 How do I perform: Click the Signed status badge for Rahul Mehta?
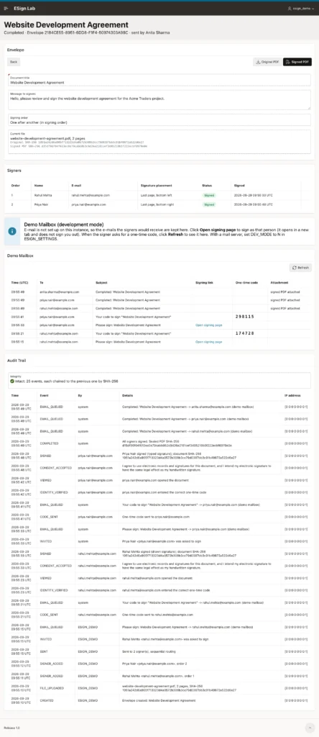click(209, 194)
